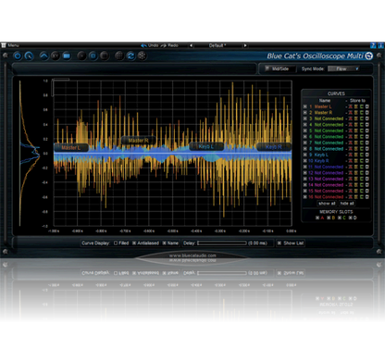Toggle the Antialiased checkbox
This screenshot has width=385, height=348.
point(134,243)
